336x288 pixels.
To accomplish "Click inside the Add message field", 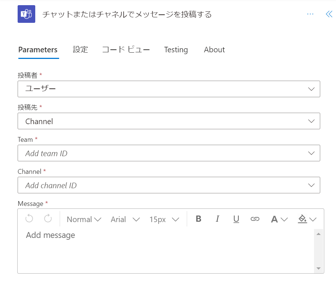I will pos(147,243).
